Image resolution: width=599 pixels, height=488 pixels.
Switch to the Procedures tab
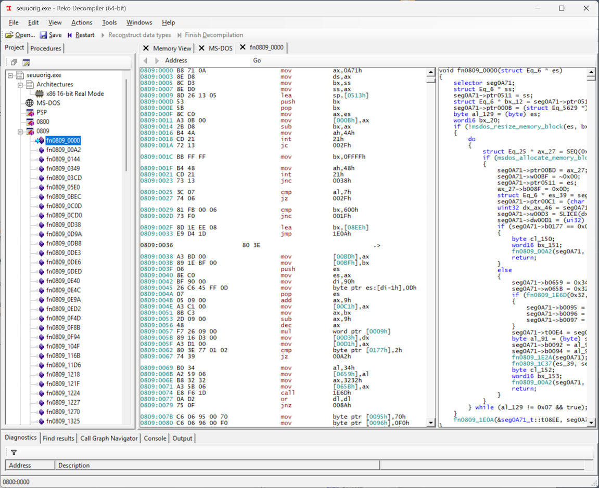[46, 48]
